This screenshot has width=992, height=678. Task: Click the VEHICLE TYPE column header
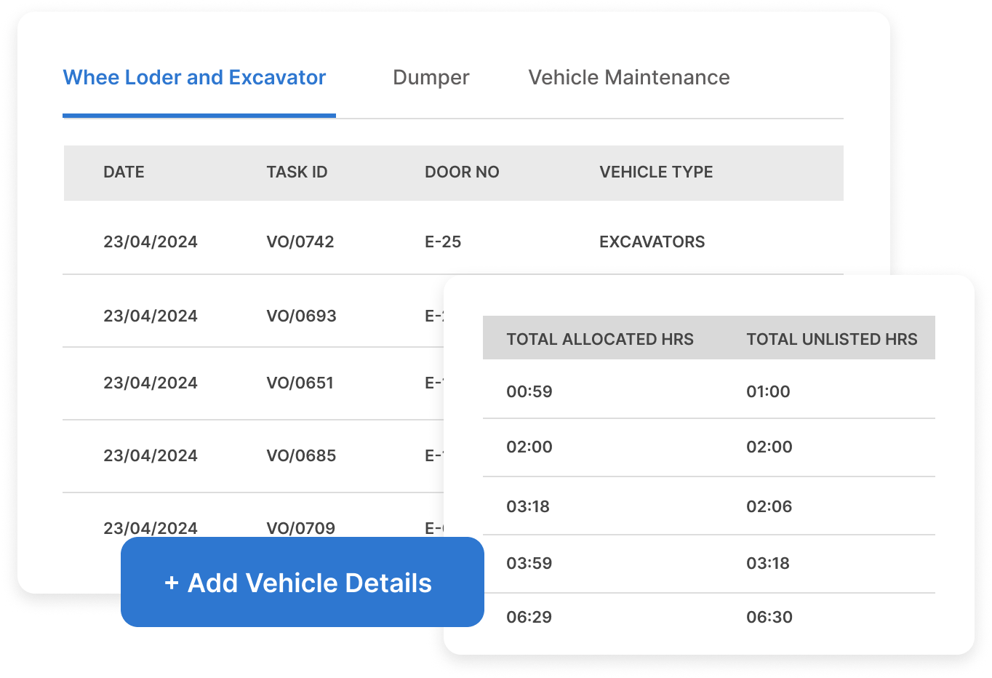coord(655,172)
